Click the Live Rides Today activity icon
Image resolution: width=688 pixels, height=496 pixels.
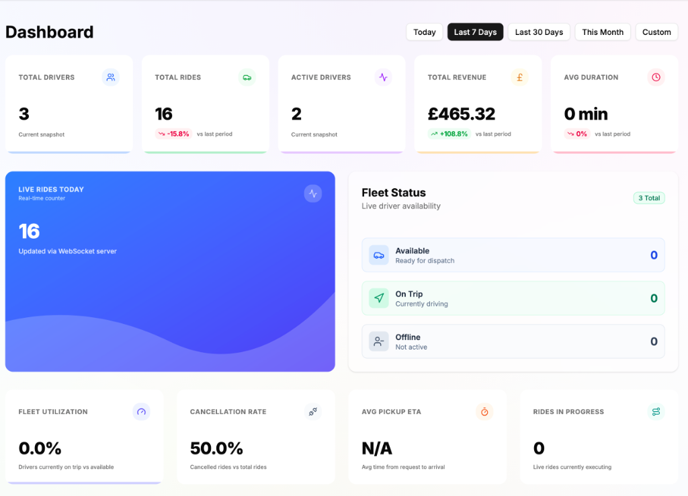312,194
